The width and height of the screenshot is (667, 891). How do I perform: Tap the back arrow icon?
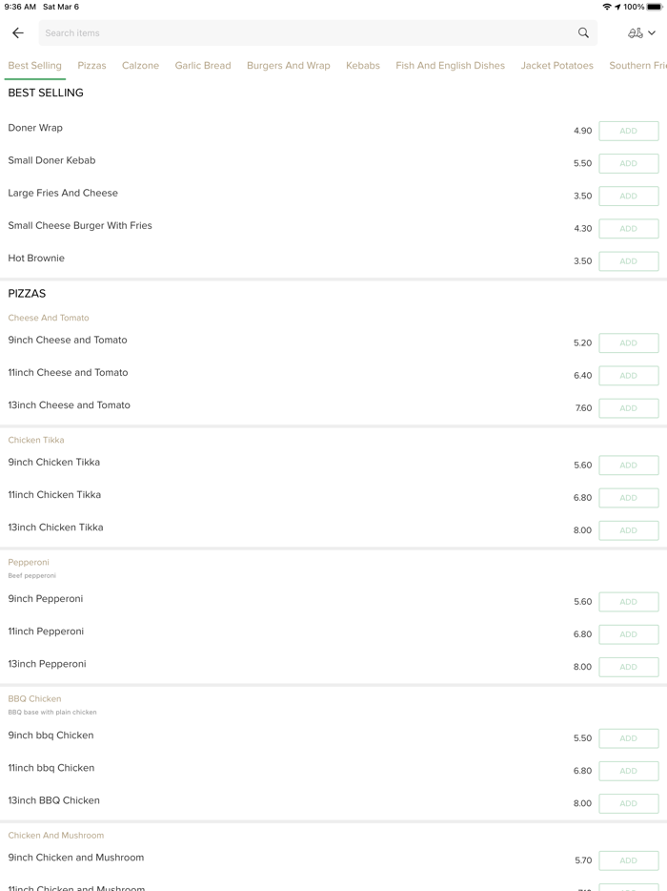(x=18, y=33)
